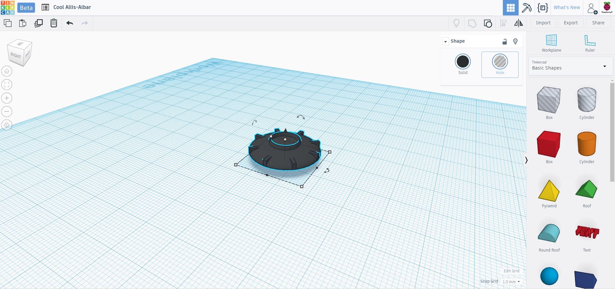Click the Group shapes icon
The height and width of the screenshot is (289, 615).
coord(472,23)
